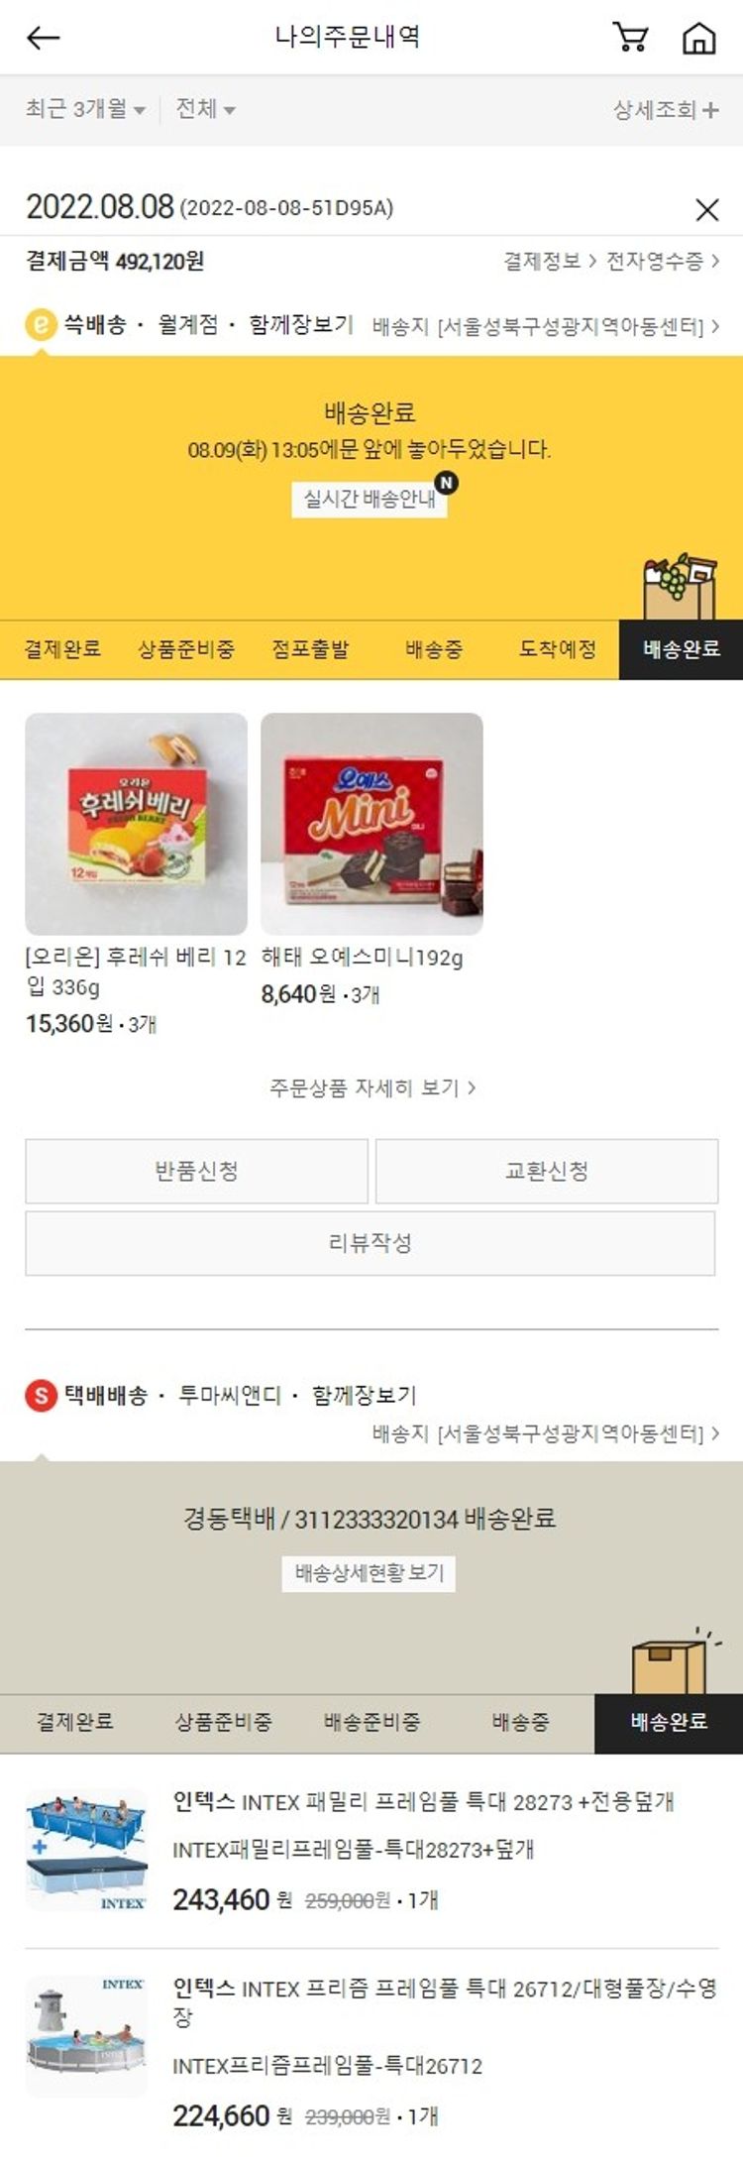Image resolution: width=743 pixels, height=2165 pixels.
Task: Open 전자영수증 link
Action: click(663, 261)
